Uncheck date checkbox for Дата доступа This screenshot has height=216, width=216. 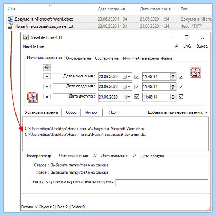coord(137,97)
